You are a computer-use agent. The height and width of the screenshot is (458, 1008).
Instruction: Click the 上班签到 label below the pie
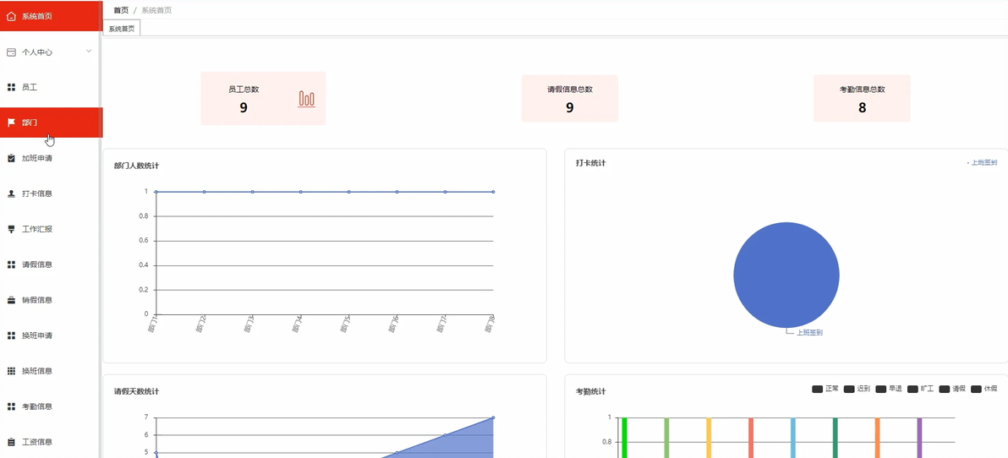pyautogui.click(x=810, y=333)
